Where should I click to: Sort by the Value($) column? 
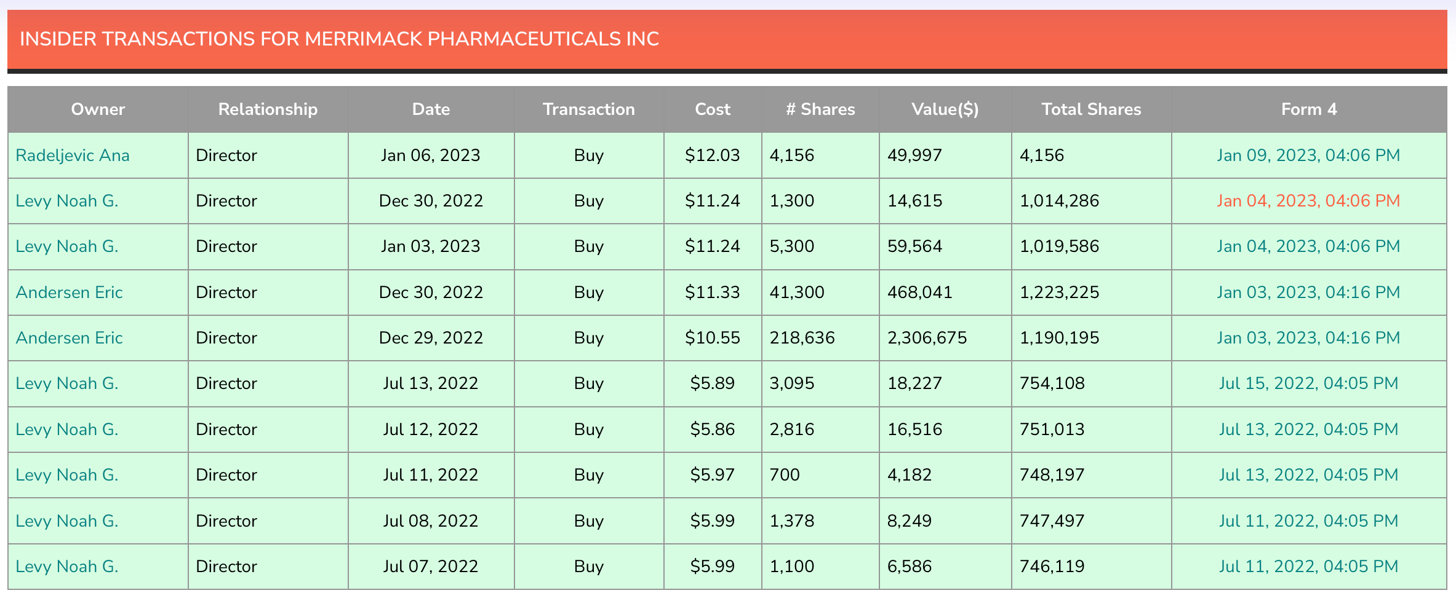coord(945,109)
